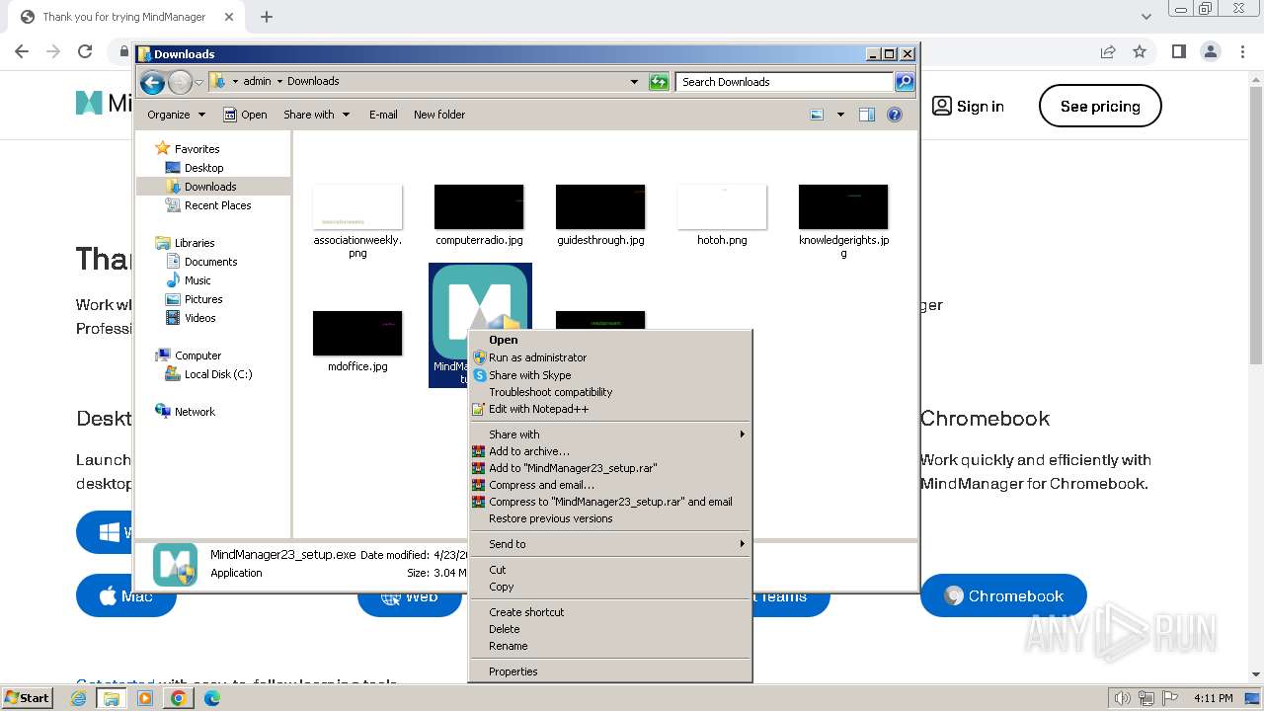1264x711 pixels.
Task: Open recent pages dropdown arrow
Action: pos(198,82)
